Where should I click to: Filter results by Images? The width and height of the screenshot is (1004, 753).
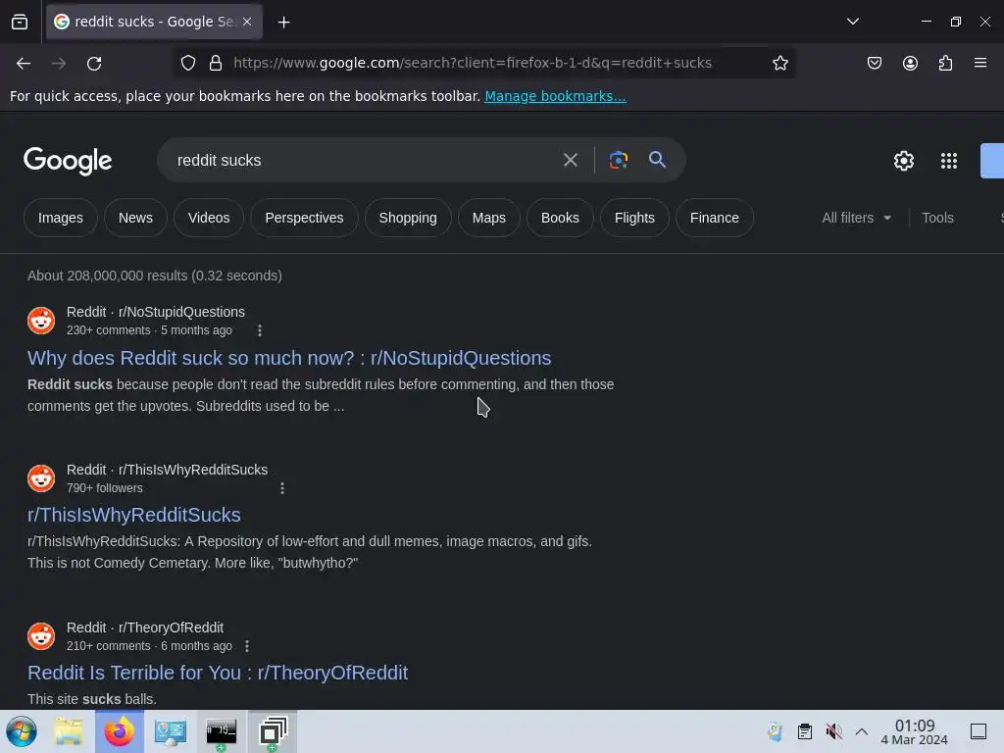click(x=61, y=218)
